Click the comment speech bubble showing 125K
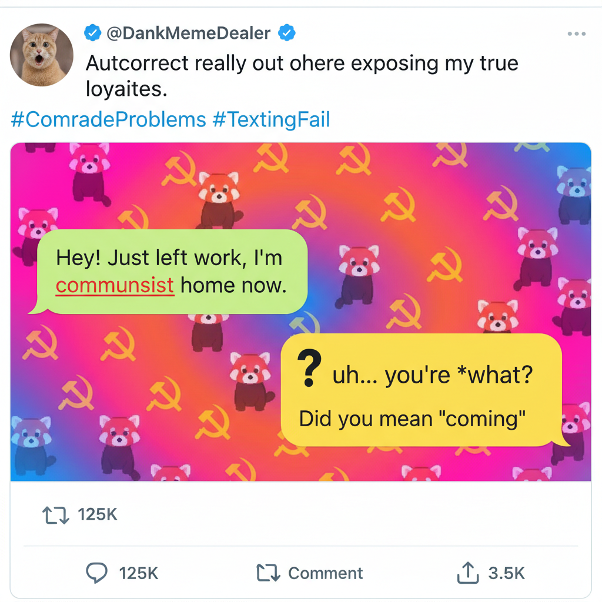 click(x=97, y=572)
